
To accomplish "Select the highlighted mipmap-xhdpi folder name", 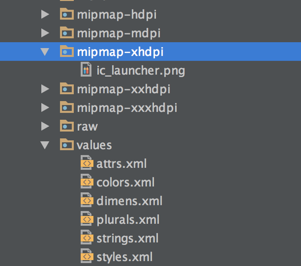I will 120,52.
